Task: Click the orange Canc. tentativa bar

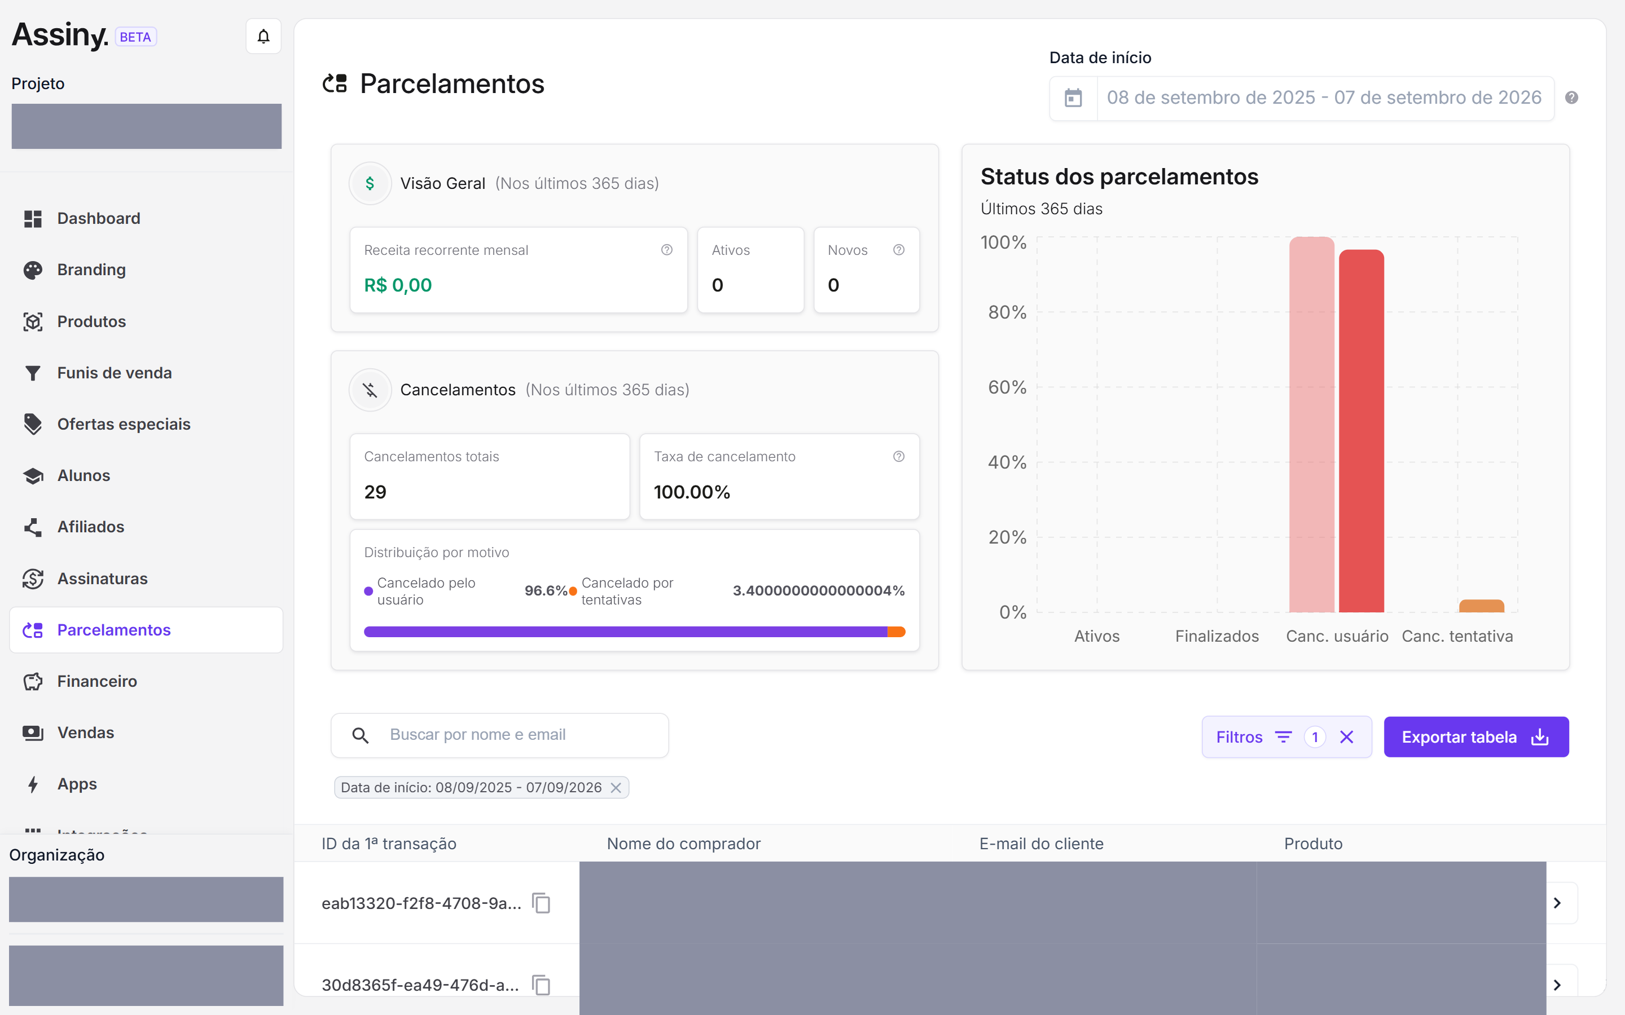Action: 1481,606
